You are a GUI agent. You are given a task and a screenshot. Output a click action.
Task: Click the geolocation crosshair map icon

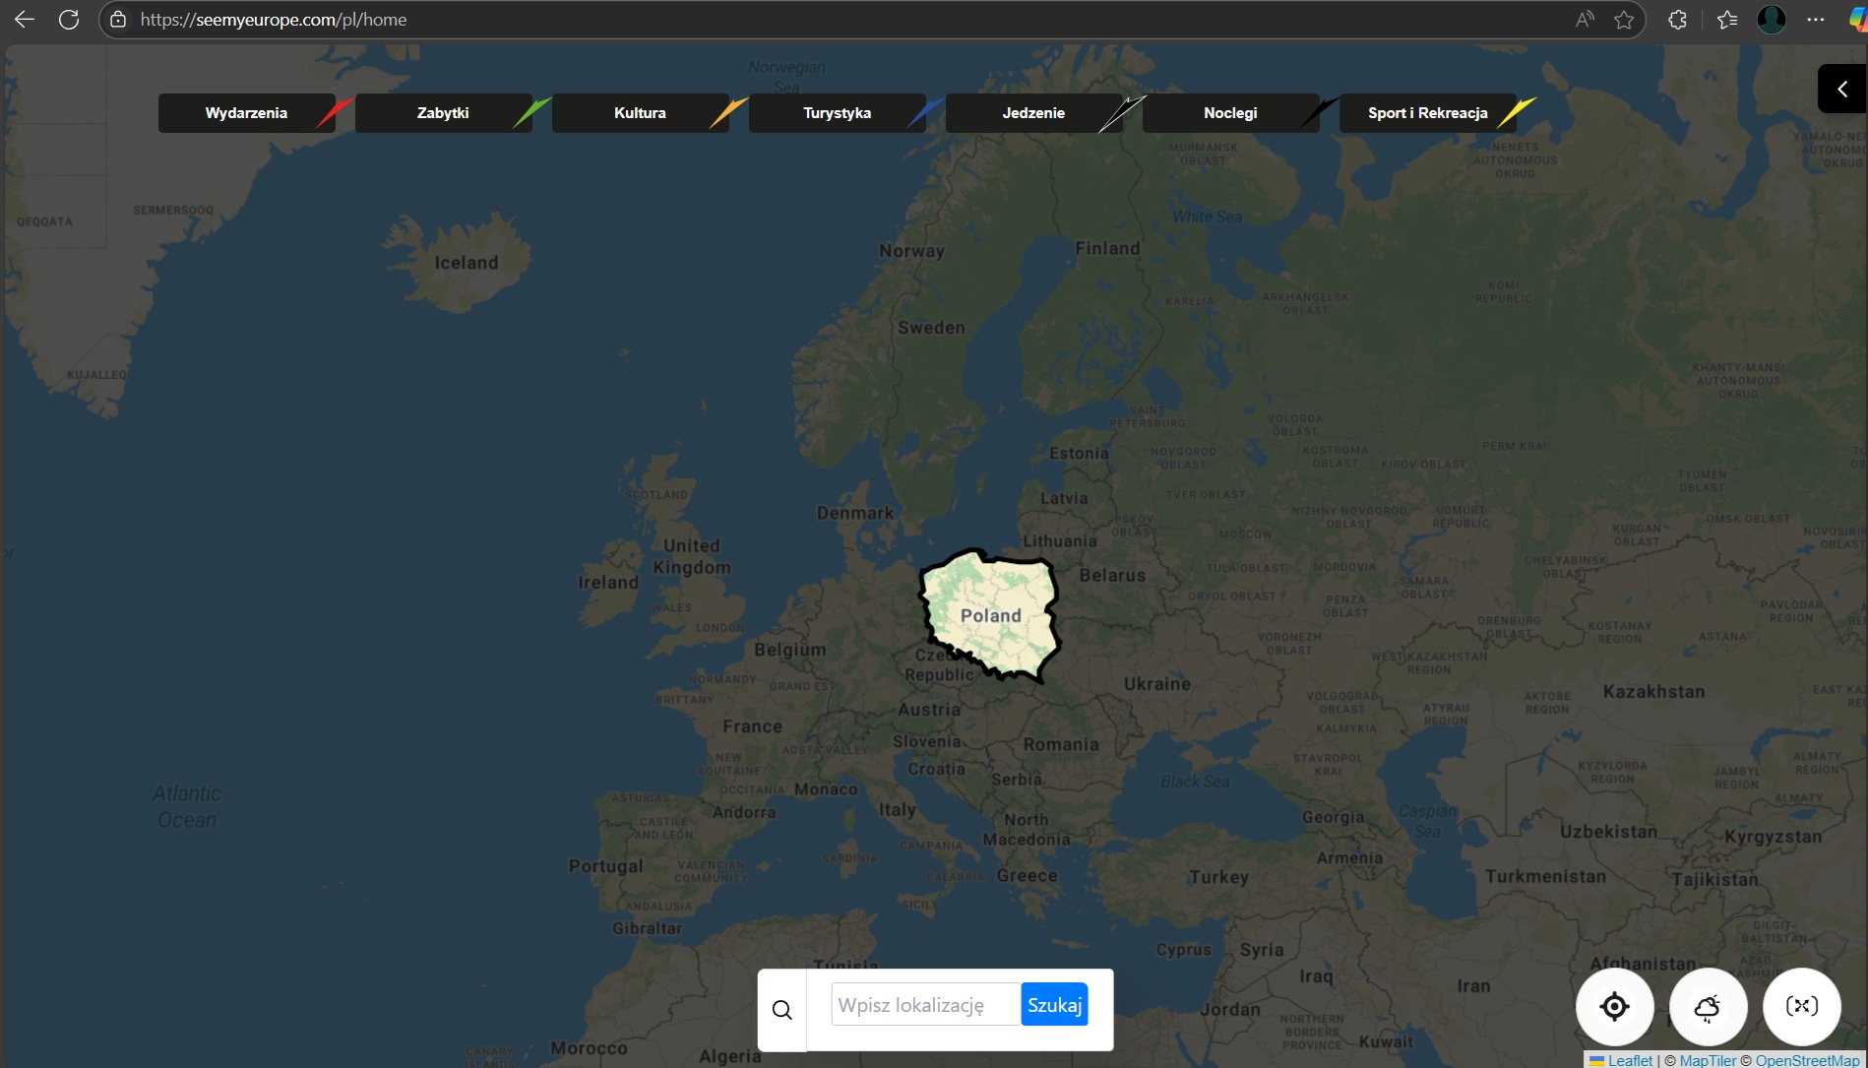(1613, 1006)
